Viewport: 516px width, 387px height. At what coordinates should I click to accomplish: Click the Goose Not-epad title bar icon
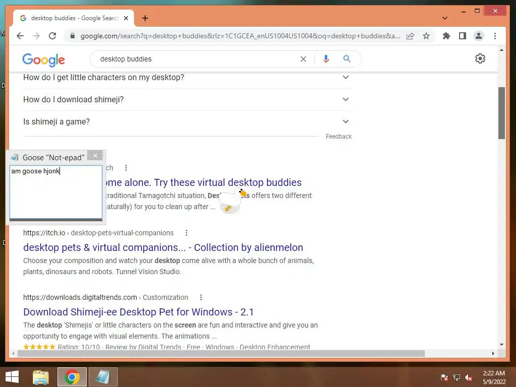point(15,157)
